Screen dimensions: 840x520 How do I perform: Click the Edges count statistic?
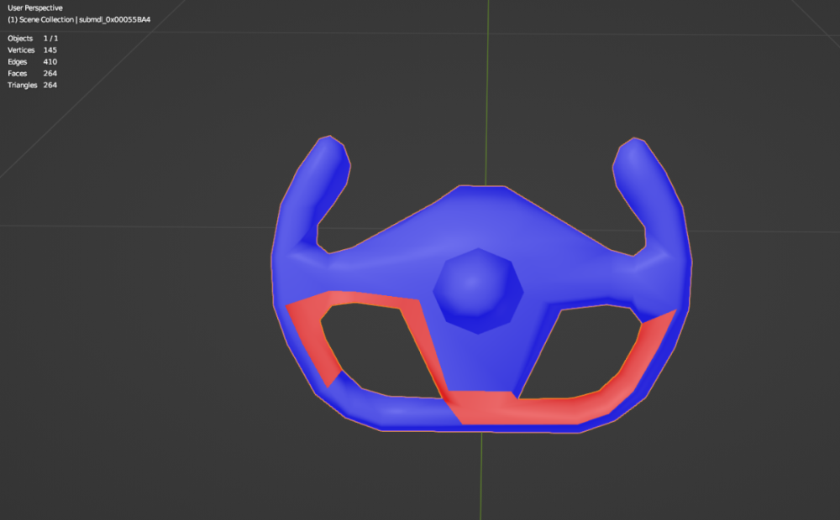pos(32,62)
